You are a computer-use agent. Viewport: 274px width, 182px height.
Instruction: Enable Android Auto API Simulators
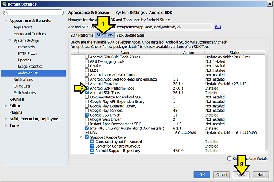coord(87,75)
